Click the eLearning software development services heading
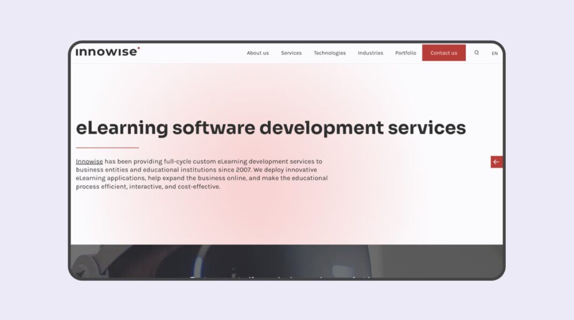Viewport: 574px width, 320px height. [x=271, y=128]
